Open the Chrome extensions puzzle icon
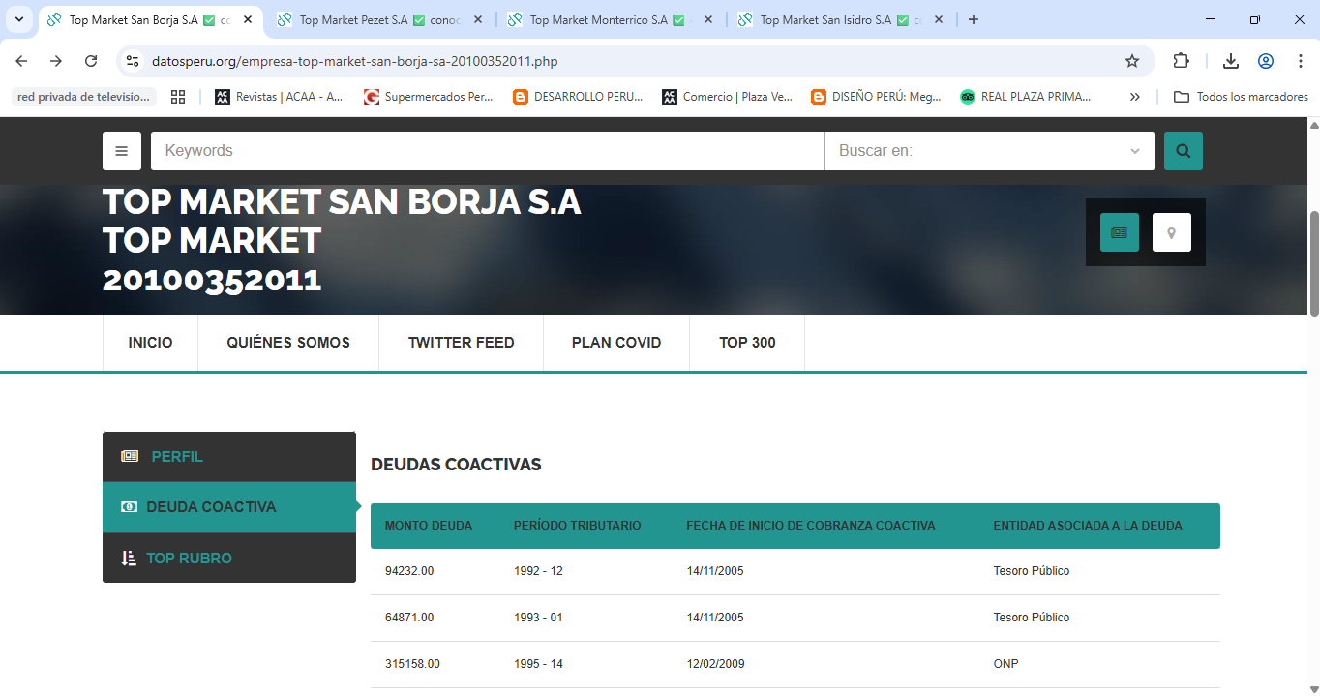 [1181, 61]
